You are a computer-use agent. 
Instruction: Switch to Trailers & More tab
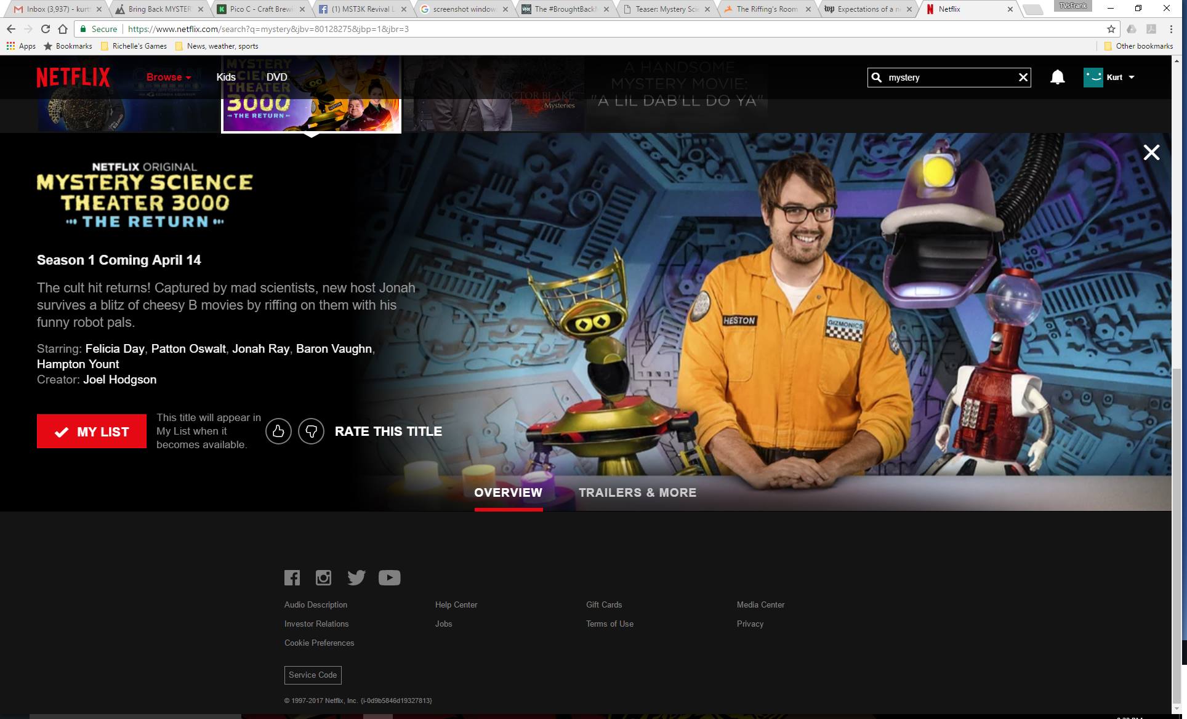(637, 492)
